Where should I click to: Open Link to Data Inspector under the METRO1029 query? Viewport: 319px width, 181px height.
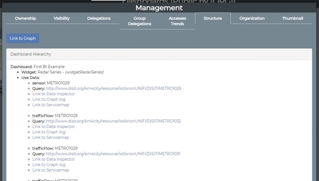53,94
